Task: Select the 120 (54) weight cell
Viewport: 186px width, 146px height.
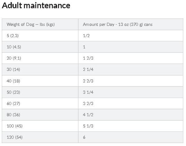Action: 40,137
